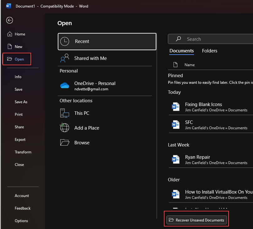Open the Account page
Image resolution: width=253 pixels, height=229 pixels.
[22, 196]
